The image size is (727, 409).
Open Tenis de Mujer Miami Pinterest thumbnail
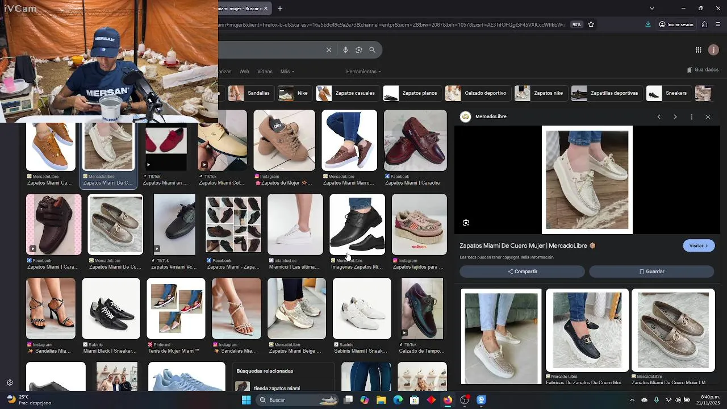click(176, 308)
